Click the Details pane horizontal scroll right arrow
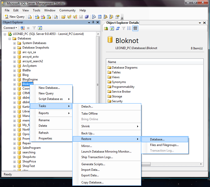 (x=201, y=164)
